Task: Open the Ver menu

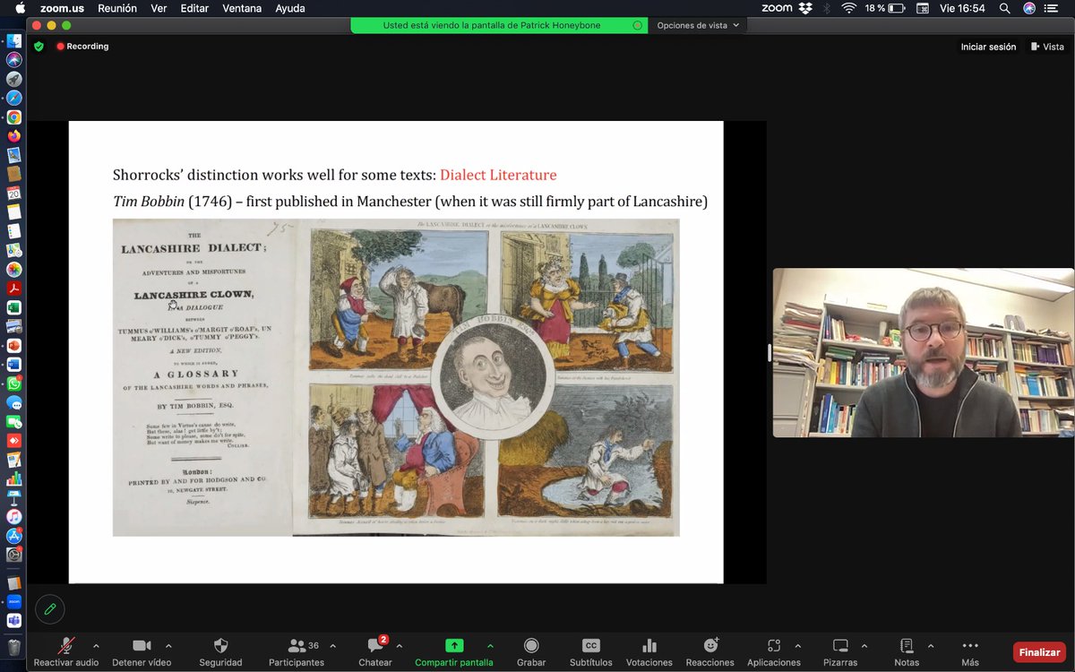Action: point(159,8)
